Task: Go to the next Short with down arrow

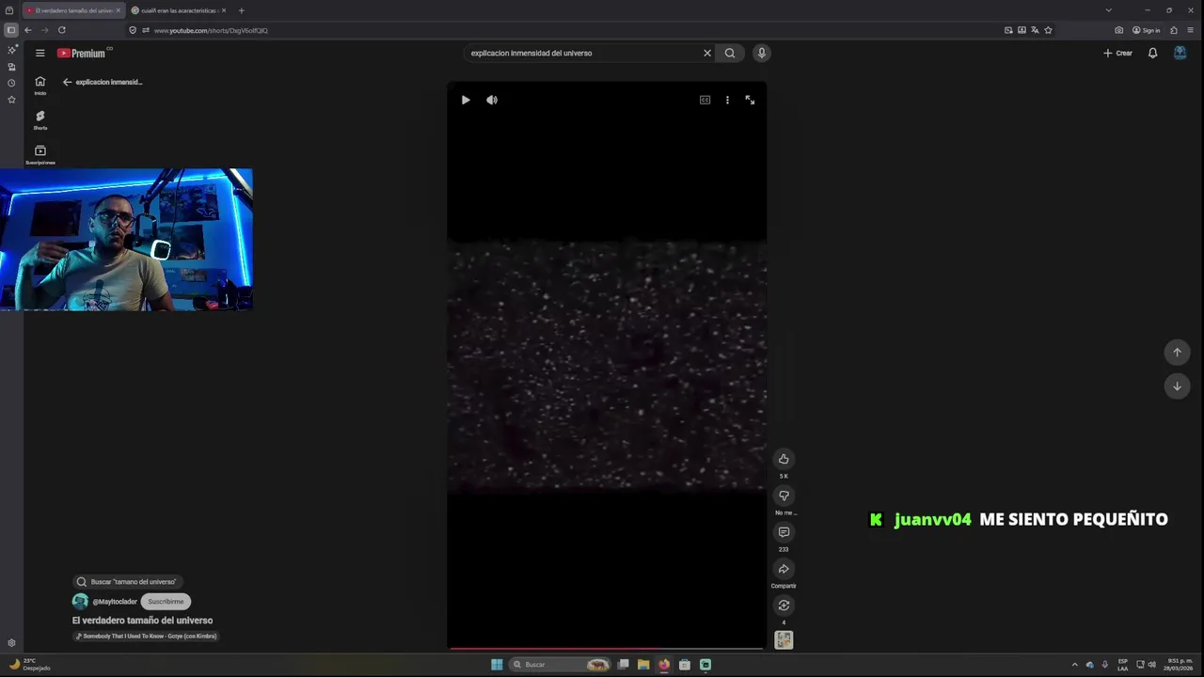Action: (x=1177, y=386)
